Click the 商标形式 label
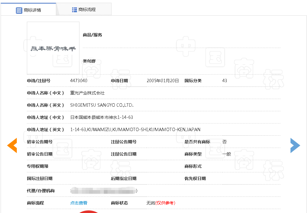Image resolution: width=307 pixels, height=213 pixels. click(193, 166)
